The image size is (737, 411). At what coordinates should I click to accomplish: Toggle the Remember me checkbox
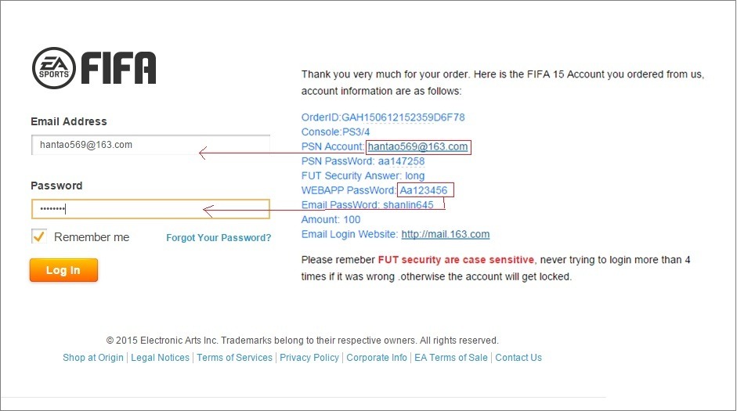tap(39, 236)
